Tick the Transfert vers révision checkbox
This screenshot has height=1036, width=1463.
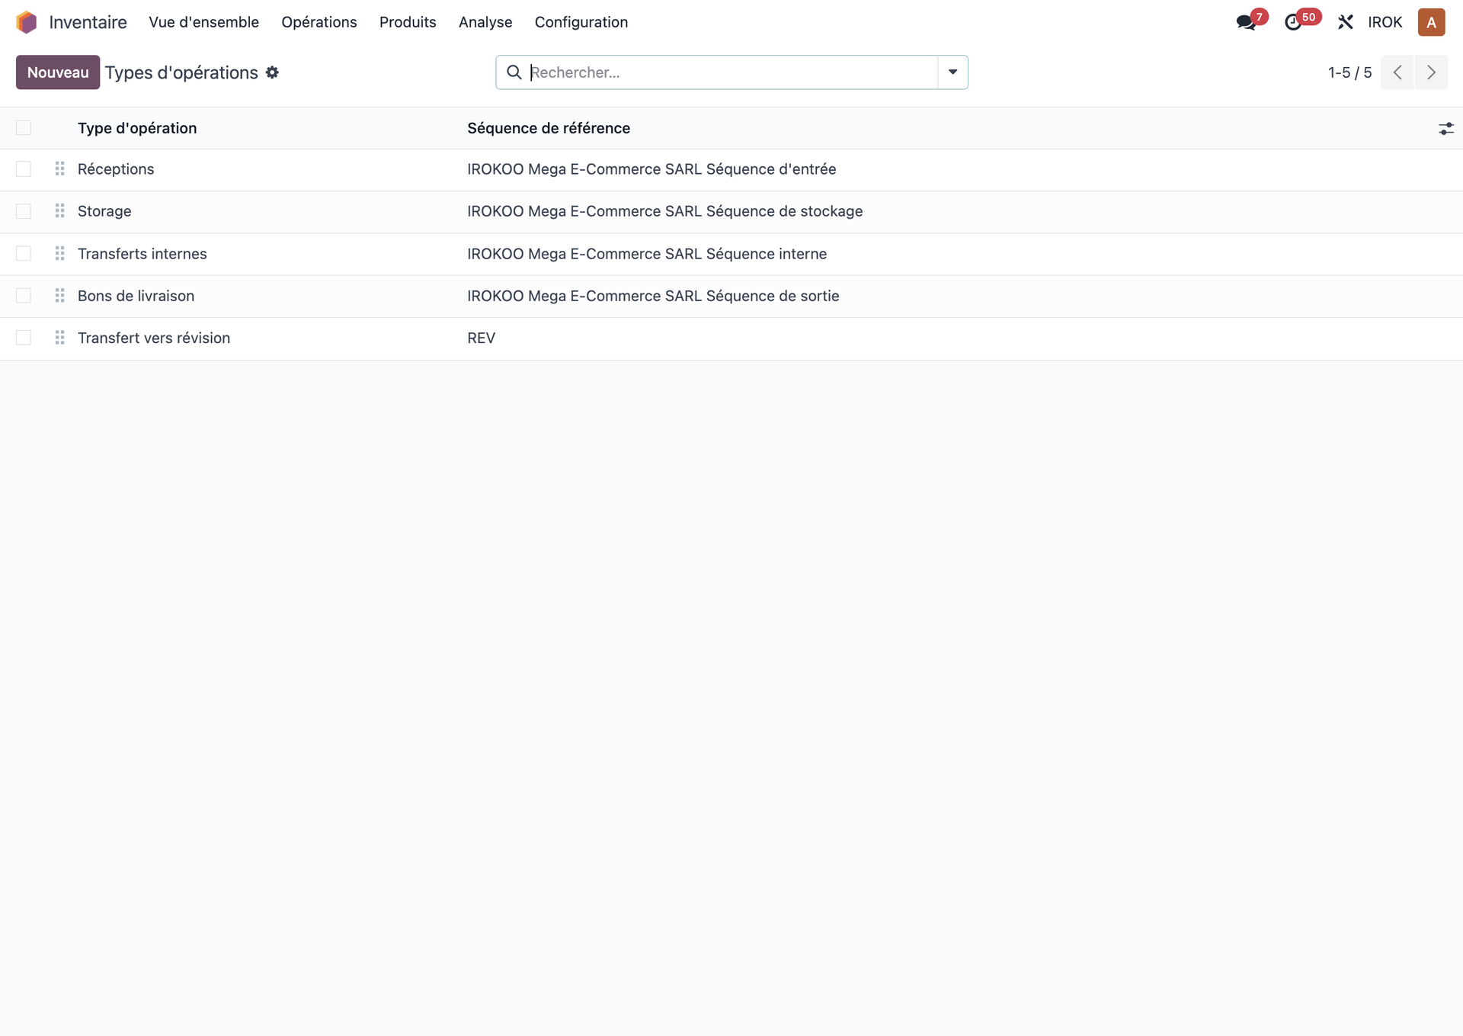[x=24, y=338]
